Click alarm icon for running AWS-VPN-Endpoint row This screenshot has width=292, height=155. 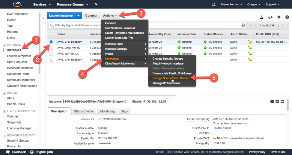(x=250, y=42)
